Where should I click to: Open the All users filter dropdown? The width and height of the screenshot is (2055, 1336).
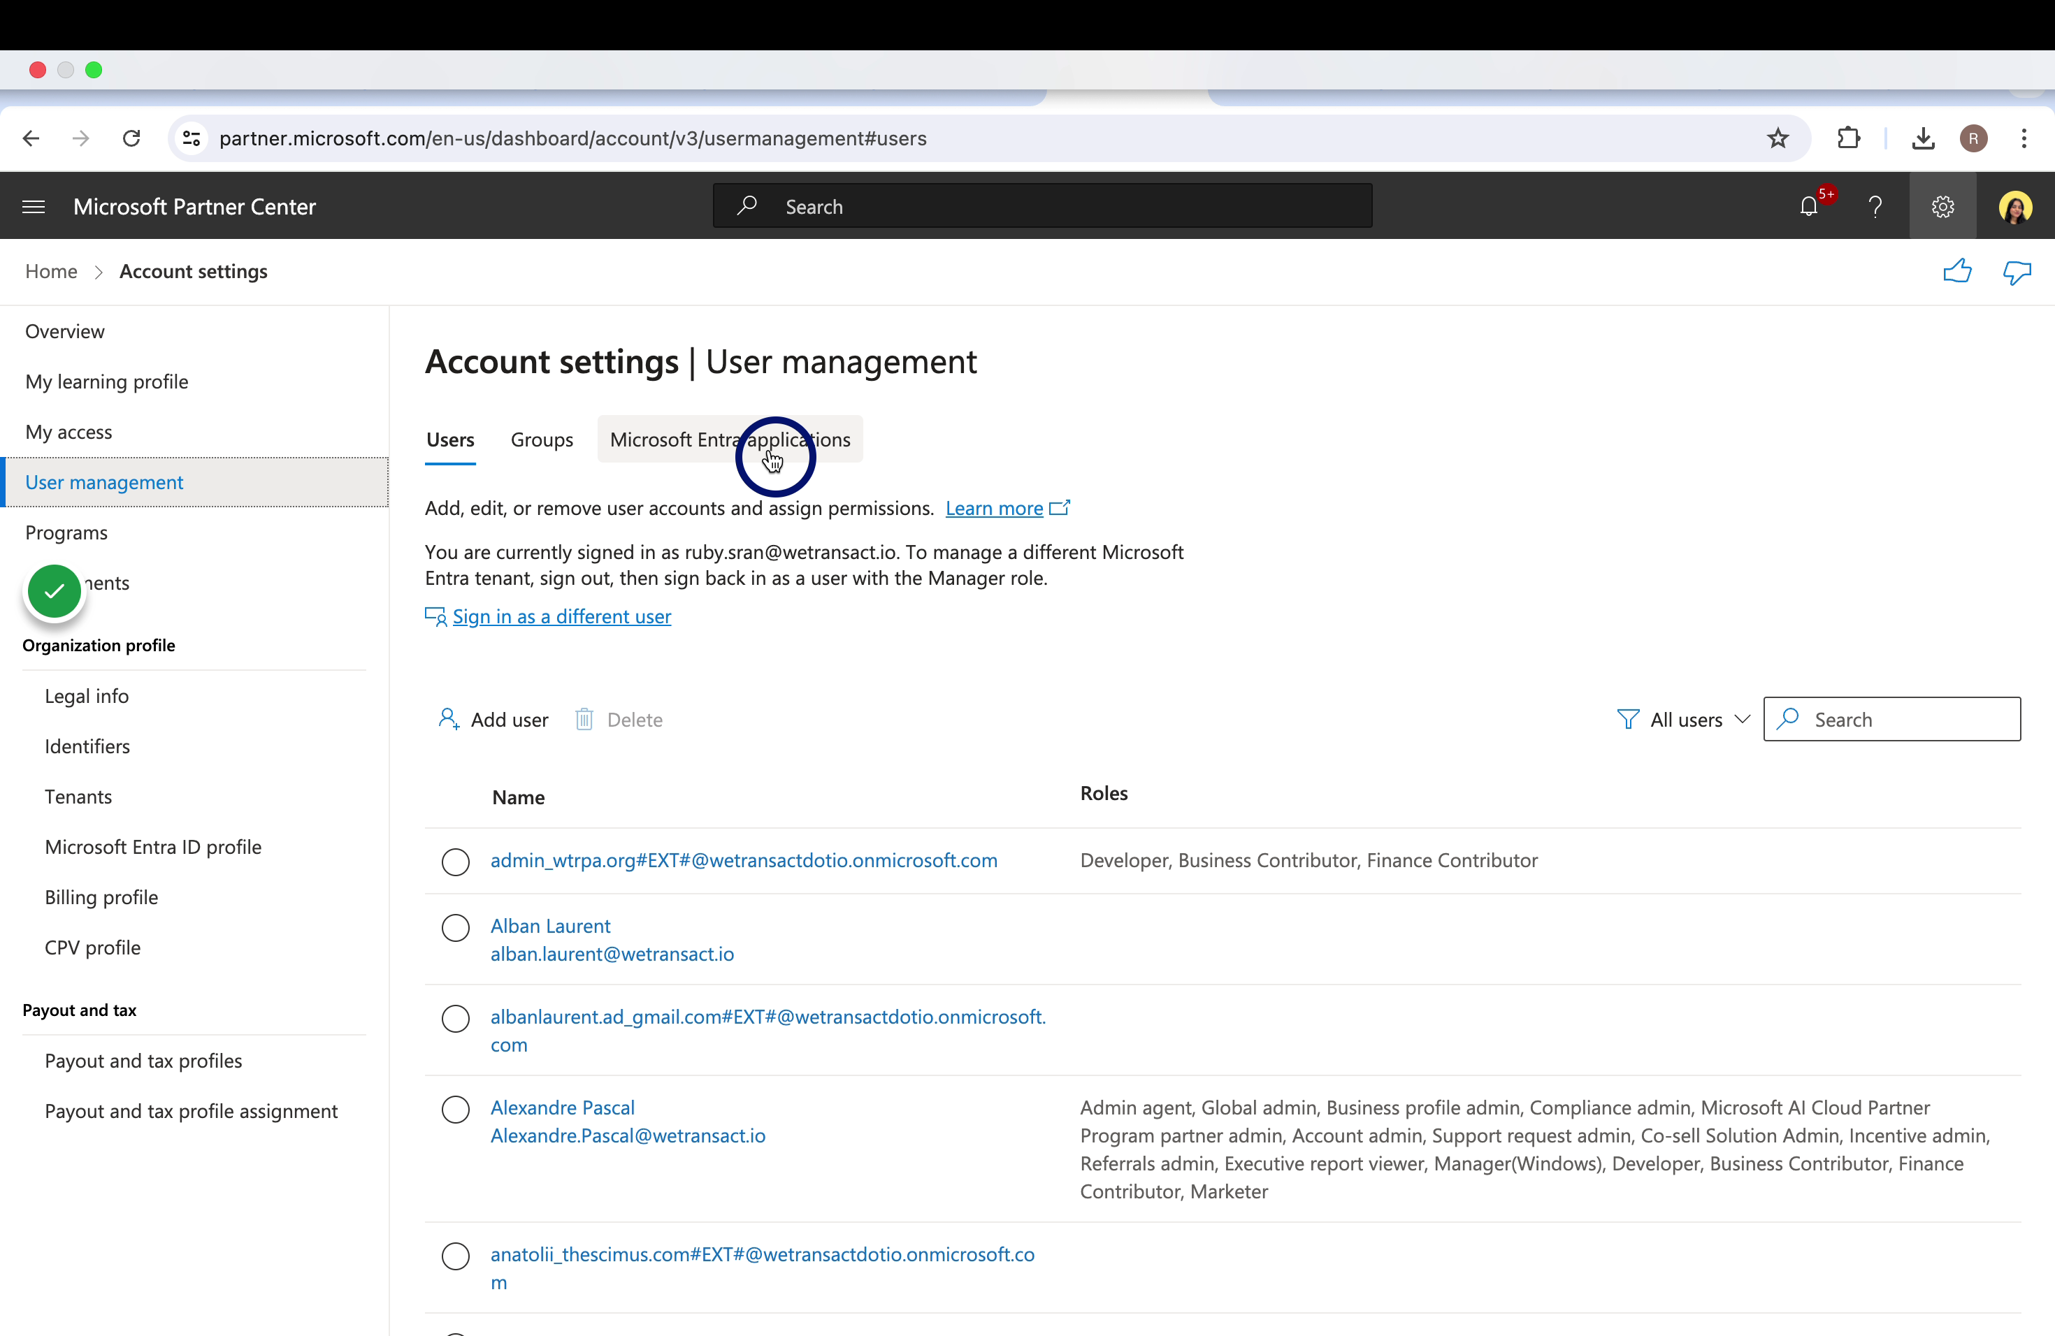coord(1683,719)
